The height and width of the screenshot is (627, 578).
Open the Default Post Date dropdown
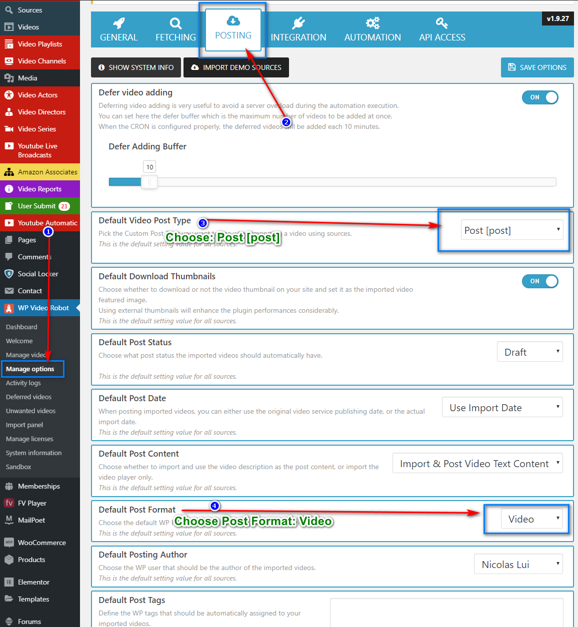click(x=502, y=408)
